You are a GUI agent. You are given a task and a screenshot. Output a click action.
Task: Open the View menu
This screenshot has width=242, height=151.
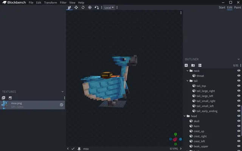(x=72, y=3)
